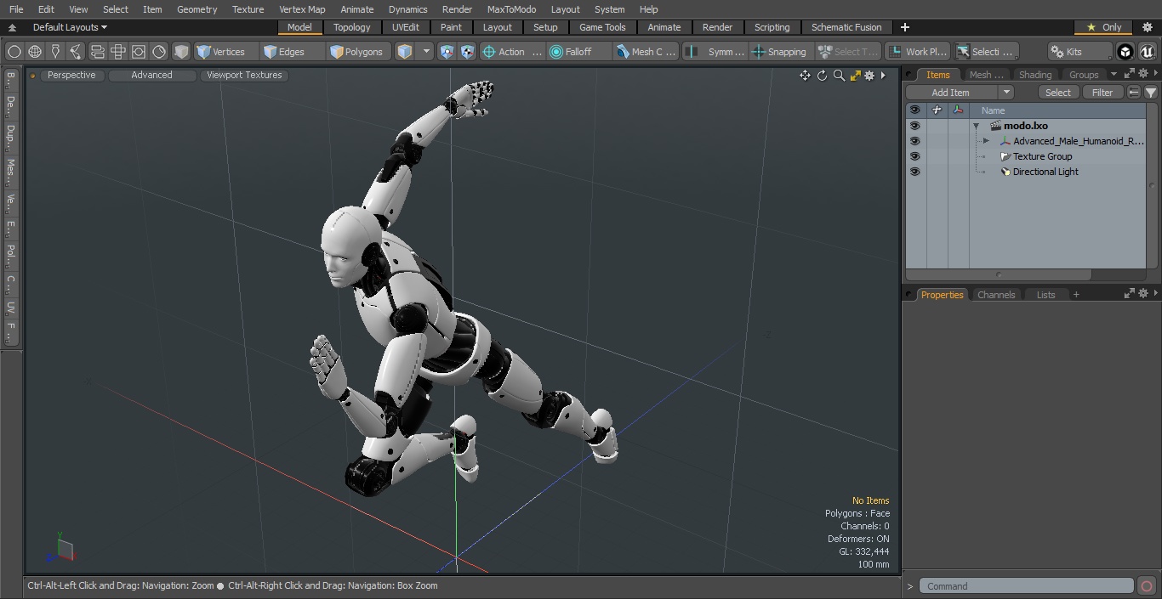The image size is (1162, 599).
Task: Switch to the Shading tab
Action: [x=1035, y=75]
